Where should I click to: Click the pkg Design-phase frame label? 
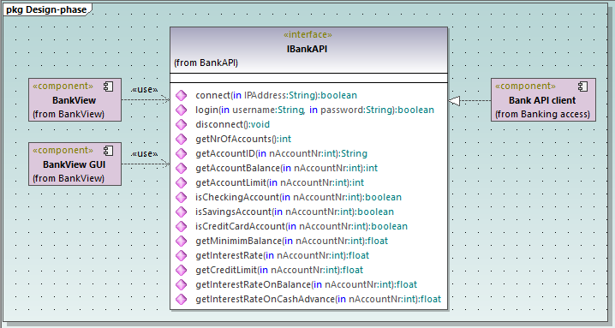click(x=46, y=9)
